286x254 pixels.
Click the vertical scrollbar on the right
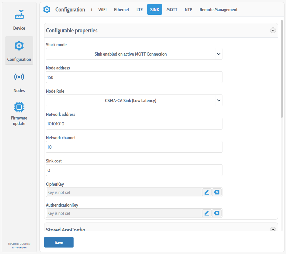pyautogui.click(x=282, y=68)
